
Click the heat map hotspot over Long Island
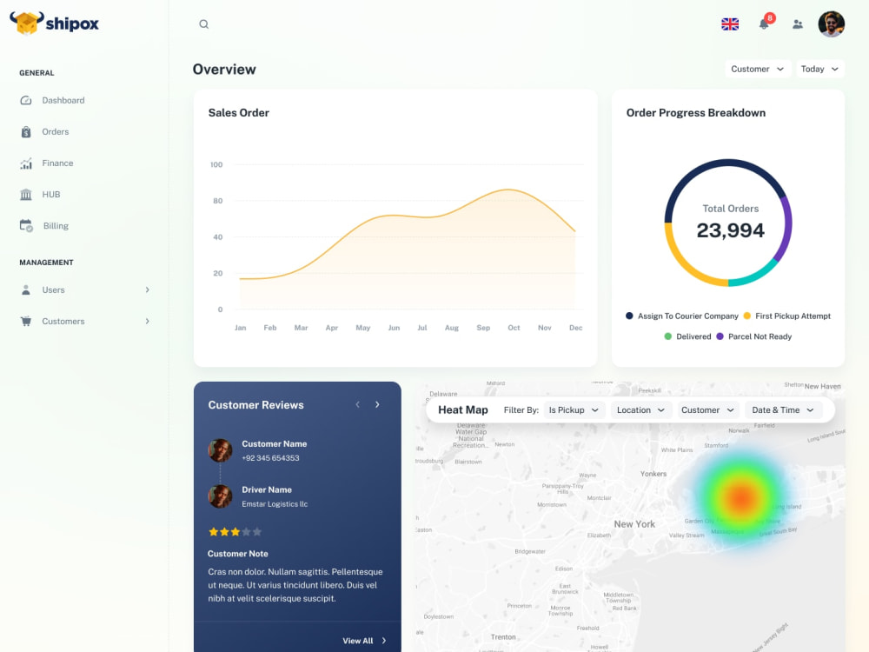point(741,497)
